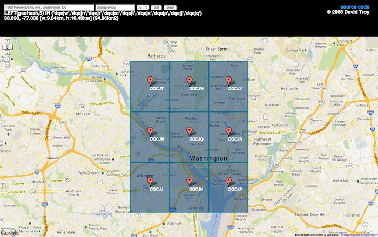The image size is (378, 237).
Task: Click the DQCJW map marker pin
Action: point(190,81)
